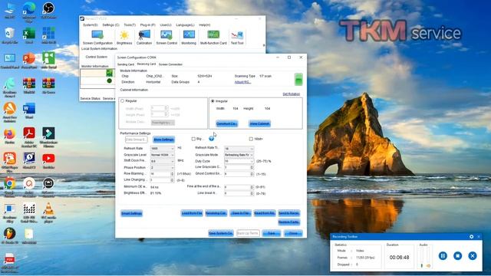
Task: Open the Calibration tool icon
Action: click(144, 38)
